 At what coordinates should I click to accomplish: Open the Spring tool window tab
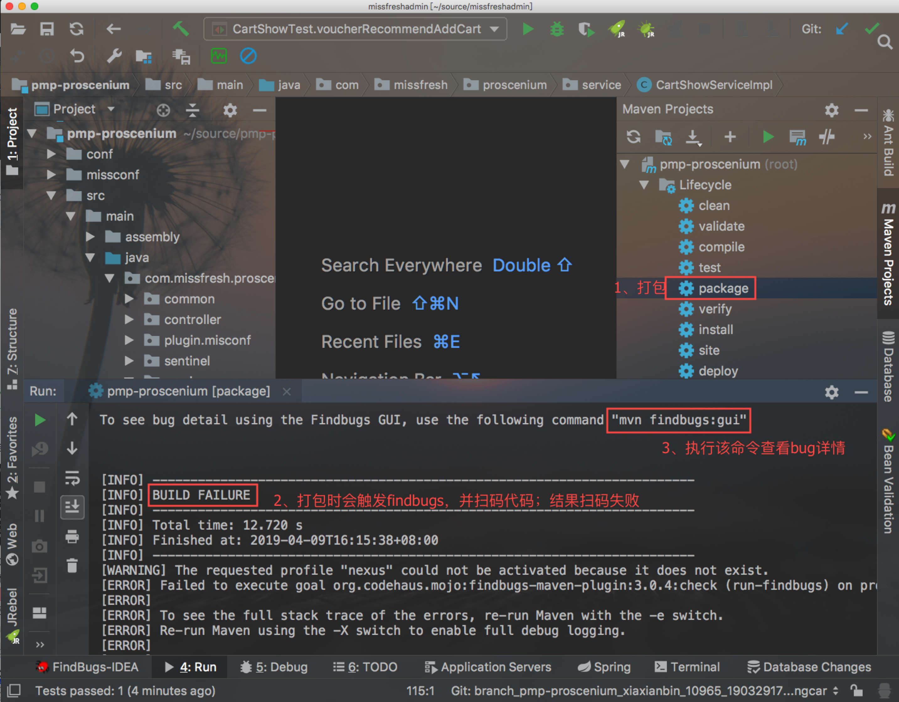point(604,667)
